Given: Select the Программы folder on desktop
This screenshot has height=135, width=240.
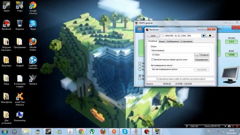Looking at the screenshot, I should pos(19,43).
